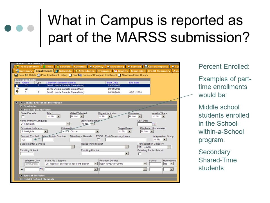Open the Programs tab
Viewport: 270px width, 203px height.
pyautogui.click(x=104, y=71)
